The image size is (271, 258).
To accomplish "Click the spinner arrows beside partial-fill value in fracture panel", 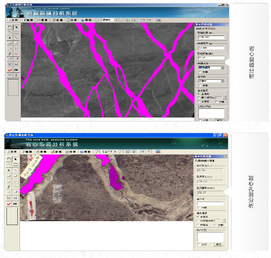I will tap(224, 98).
